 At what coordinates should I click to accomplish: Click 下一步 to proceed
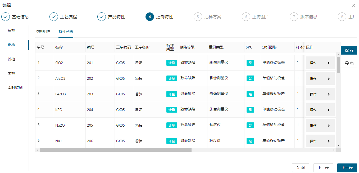pos(347,168)
